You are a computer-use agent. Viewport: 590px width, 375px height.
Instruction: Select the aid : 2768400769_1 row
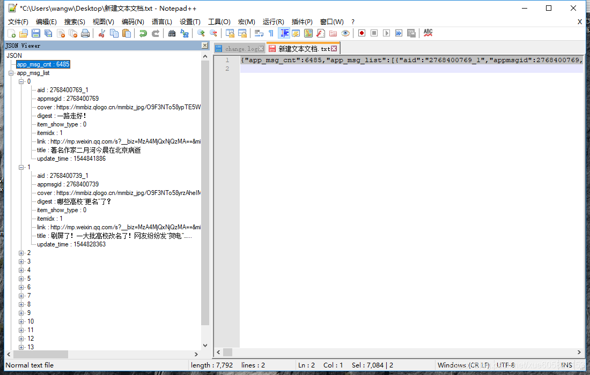tap(62, 90)
